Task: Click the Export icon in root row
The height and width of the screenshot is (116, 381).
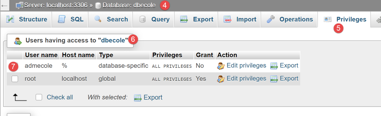Action: coord(274,79)
